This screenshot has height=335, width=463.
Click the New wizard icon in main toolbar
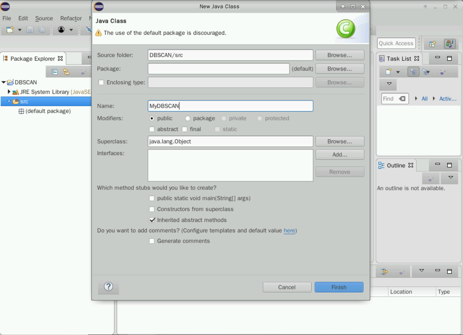(10, 30)
